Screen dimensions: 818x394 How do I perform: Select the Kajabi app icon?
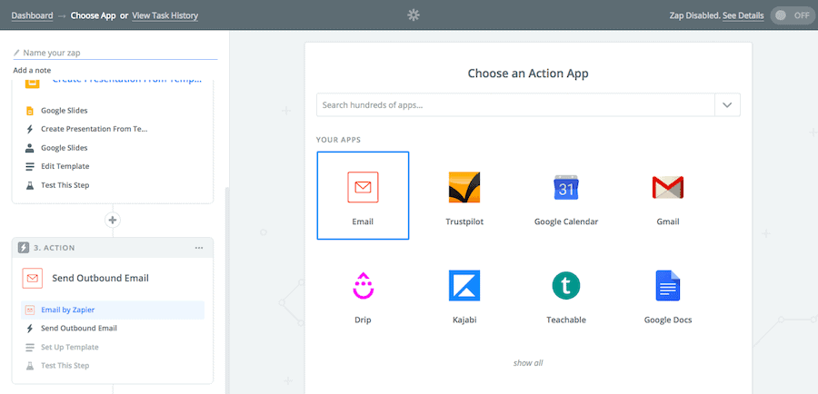click(x=464, y=286)
